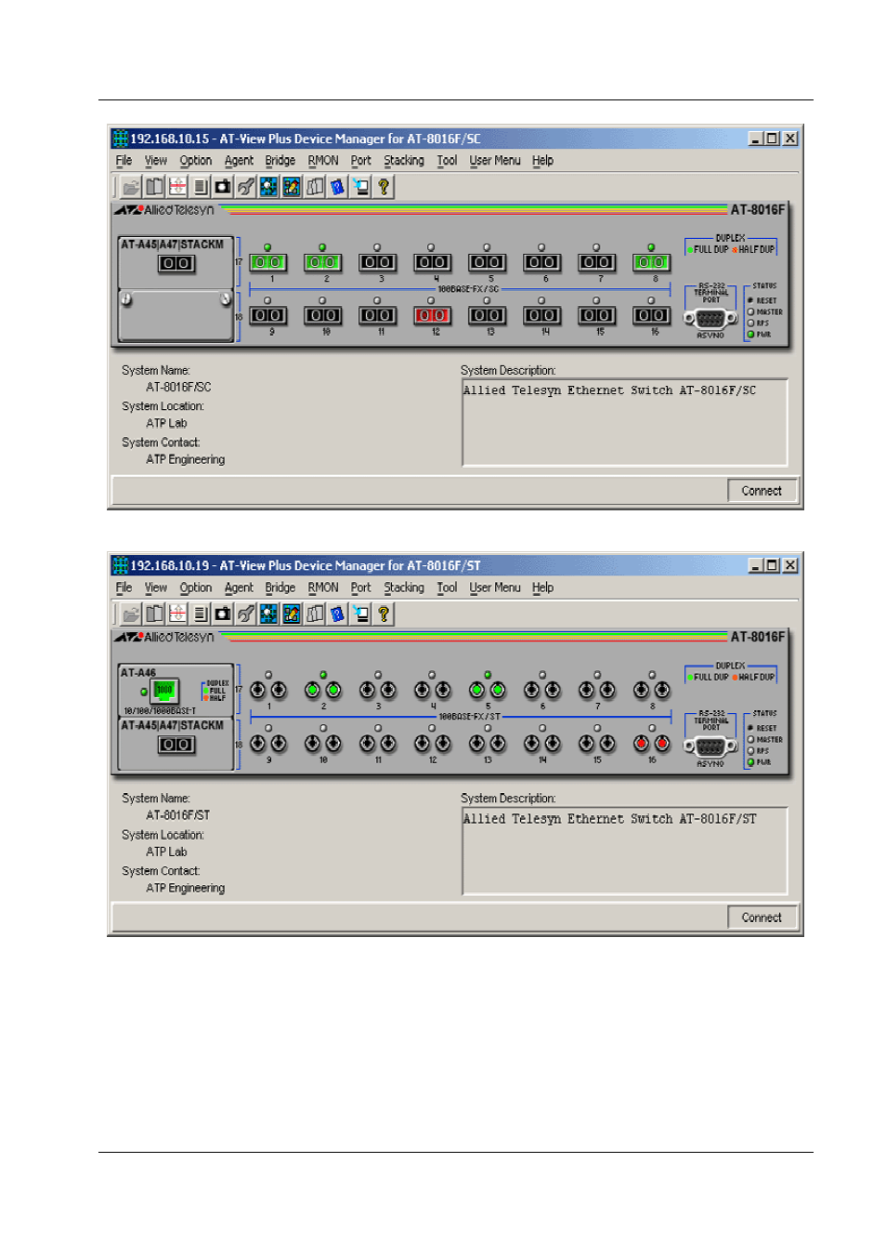Image resolution: width=886 pixels, height=1255 pixels.
Task: Open Port menu in AT-8016F/ST window
Action: pyautogui.click(x=360, y=588)
